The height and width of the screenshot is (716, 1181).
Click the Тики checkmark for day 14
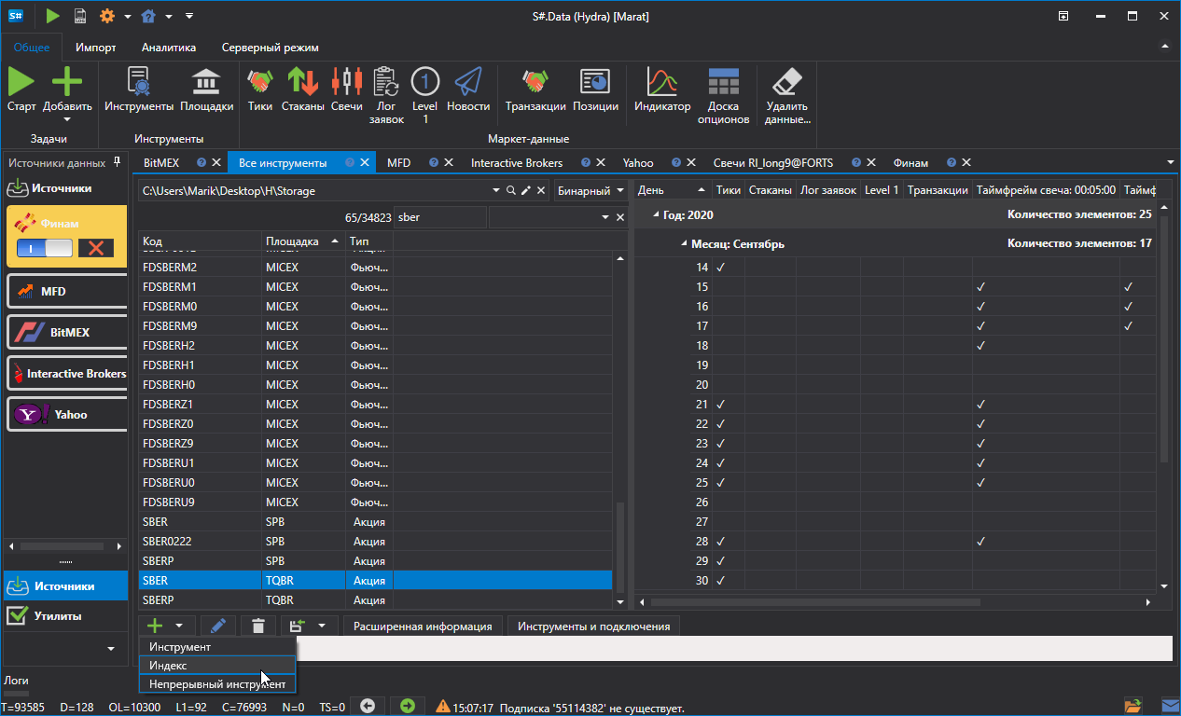point(720,268)
